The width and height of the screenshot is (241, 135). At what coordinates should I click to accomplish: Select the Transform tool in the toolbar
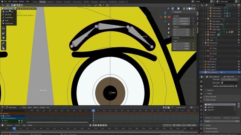pyautogui.click(x=3, y=37)
